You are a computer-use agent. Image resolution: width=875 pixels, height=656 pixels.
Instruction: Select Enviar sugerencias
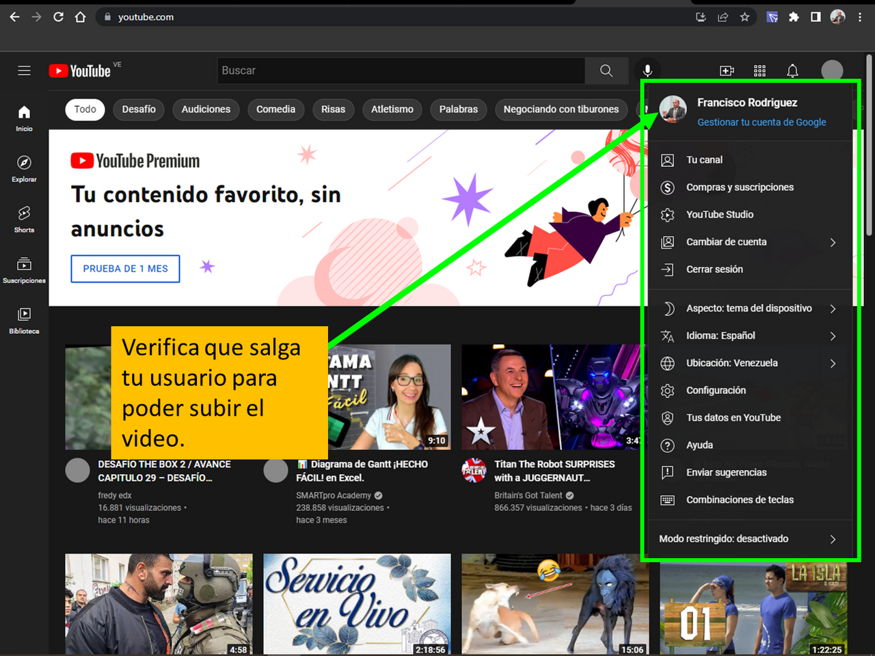tap(749, 472)
